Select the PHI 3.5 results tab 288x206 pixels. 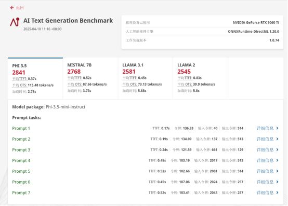35,78
